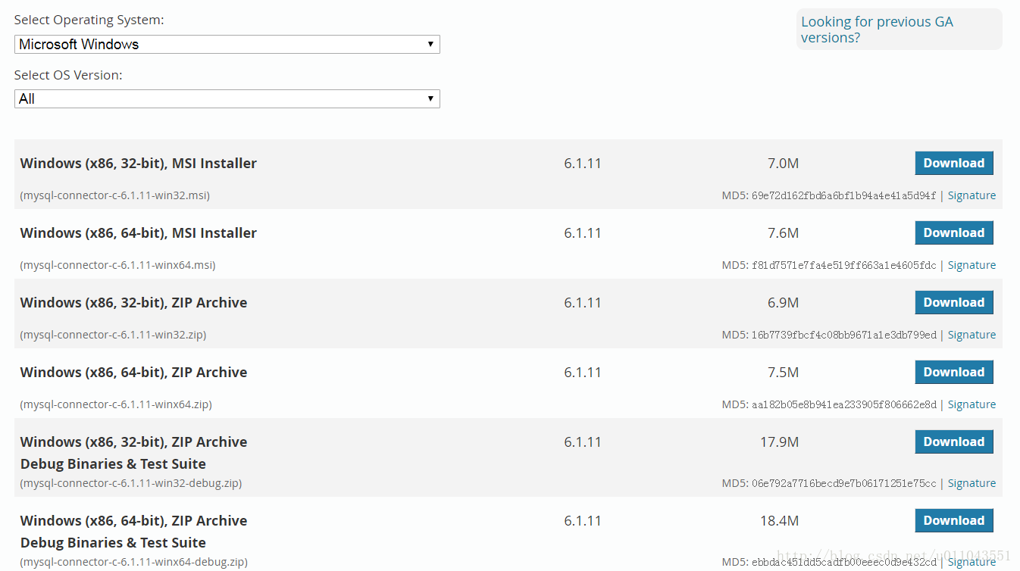Open the Select OS Version dropdown
The image size is (1020, 571).
[227, 98]
